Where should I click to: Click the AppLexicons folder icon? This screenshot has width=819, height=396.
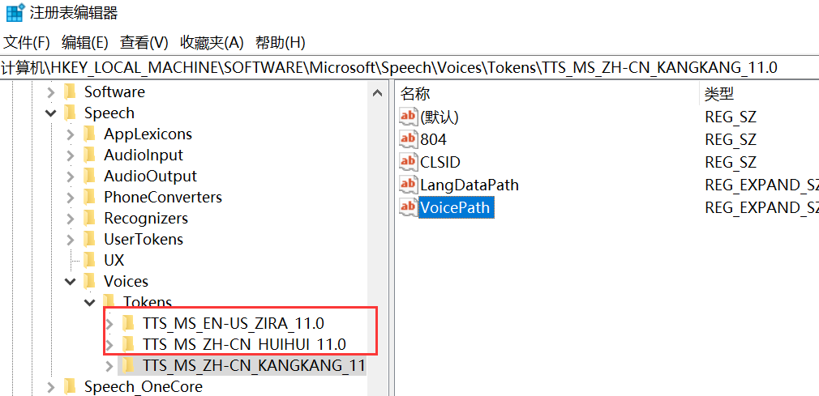(x=89, y=134)
